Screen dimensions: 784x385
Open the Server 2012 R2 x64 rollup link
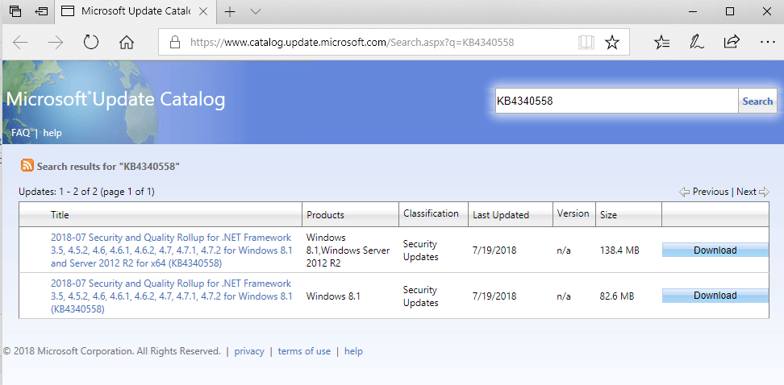(x=172, y=250)
